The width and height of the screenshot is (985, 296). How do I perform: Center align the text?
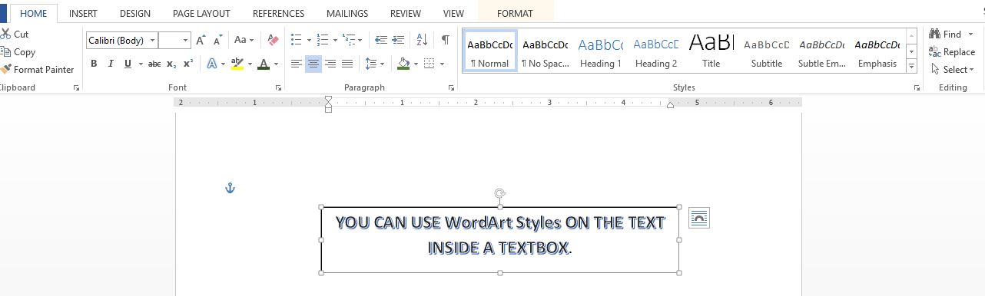pyautogui.click(x=313, y=64)
